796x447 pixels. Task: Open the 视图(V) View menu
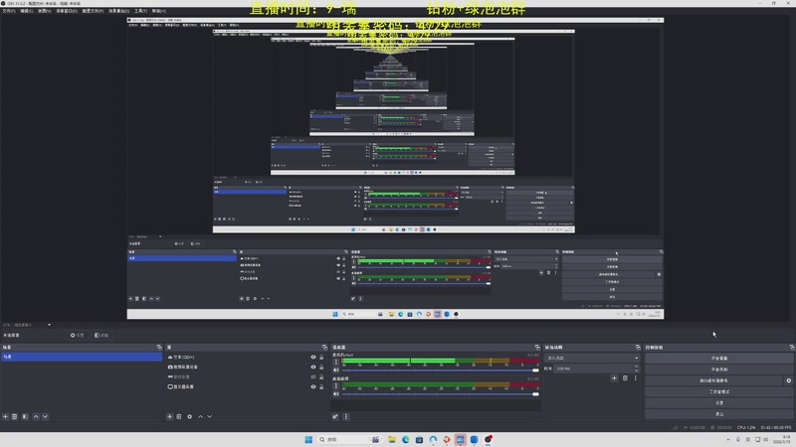tap(44, 11)
